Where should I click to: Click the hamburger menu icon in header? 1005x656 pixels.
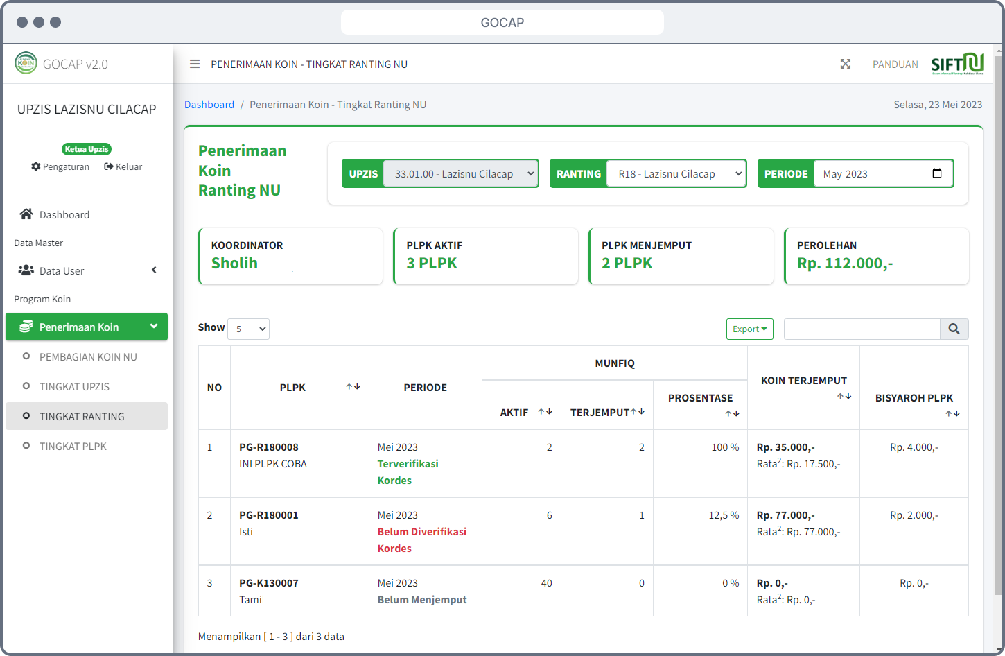pyautogui.click(x=195, y=64)
